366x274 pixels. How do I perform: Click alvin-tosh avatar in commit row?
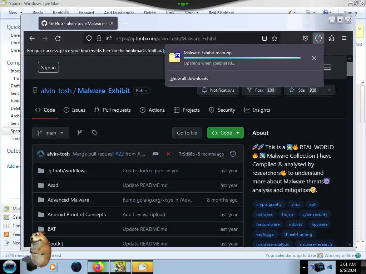(41, 154)
